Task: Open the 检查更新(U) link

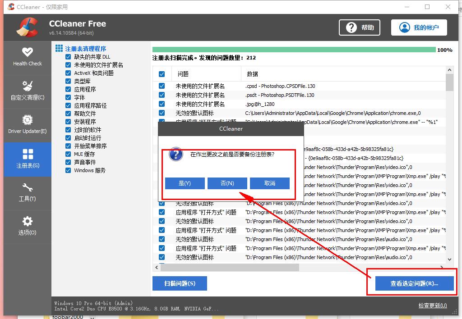Action: point(432,305)
